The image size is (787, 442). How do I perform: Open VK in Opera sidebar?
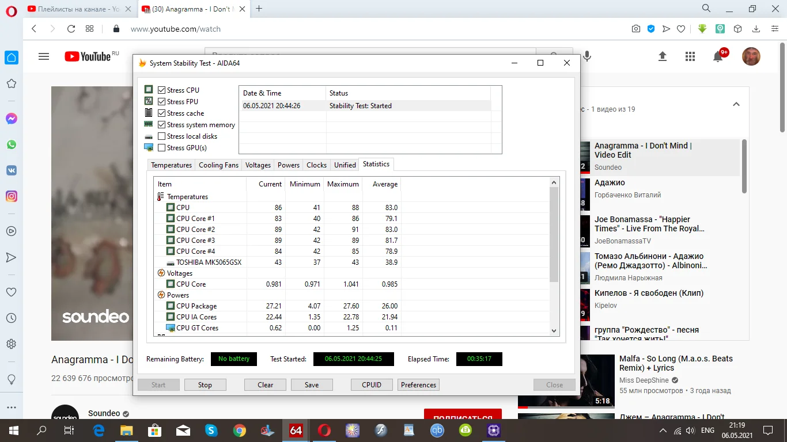(x=11, y=170)
